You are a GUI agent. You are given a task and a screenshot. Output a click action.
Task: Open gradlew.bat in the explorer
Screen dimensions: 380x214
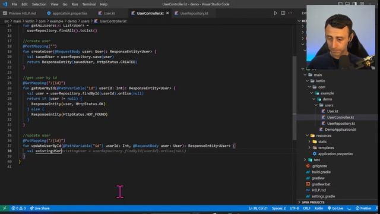(321, 184)
